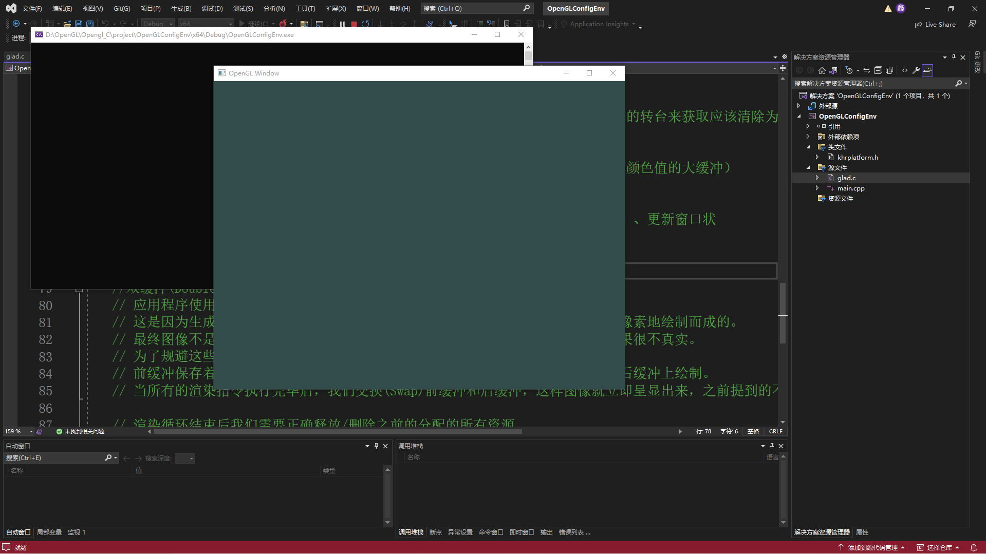Collapse all nodes in Solution Explorer
This screenshot has width=986, height=554.
pos(878,70)
